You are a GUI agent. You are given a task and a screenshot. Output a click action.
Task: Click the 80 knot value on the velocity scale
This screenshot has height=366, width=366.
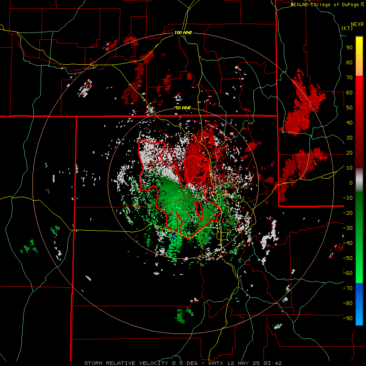(x=349, y=62)
